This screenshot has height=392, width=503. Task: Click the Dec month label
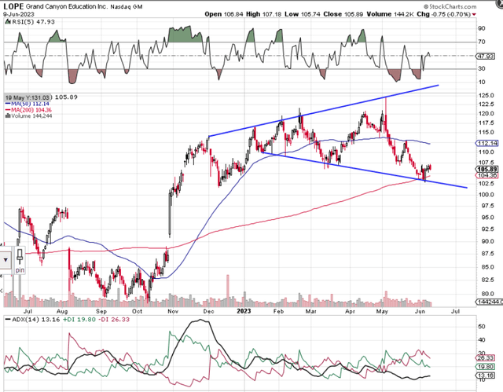click(208, 312)
